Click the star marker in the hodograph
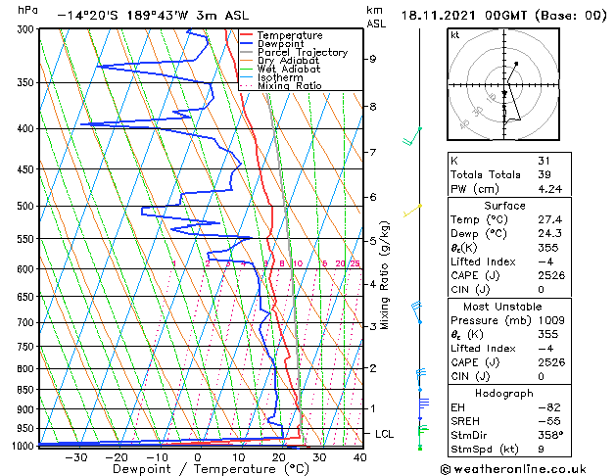Image resolution: width=616 pixels, height=476 pixels. tap(504, 93)
